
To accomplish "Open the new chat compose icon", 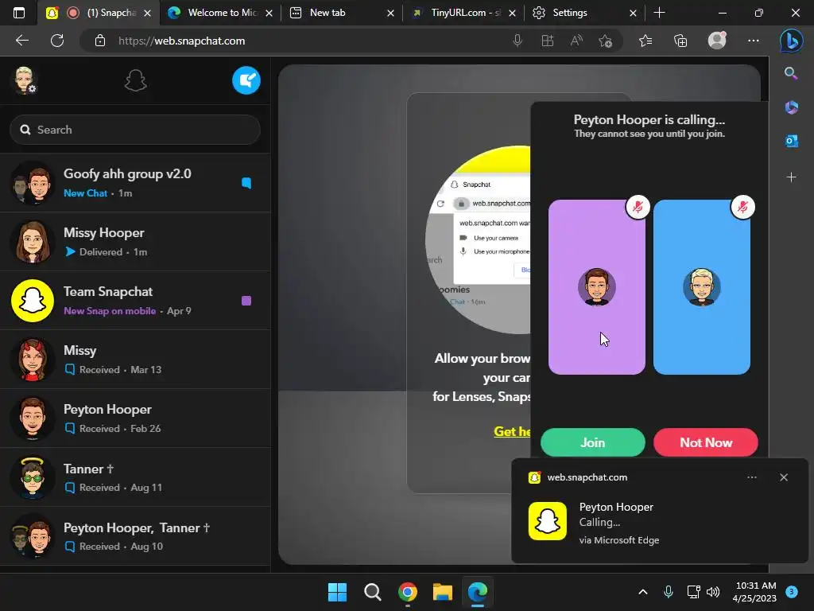I will click(246, 80).
